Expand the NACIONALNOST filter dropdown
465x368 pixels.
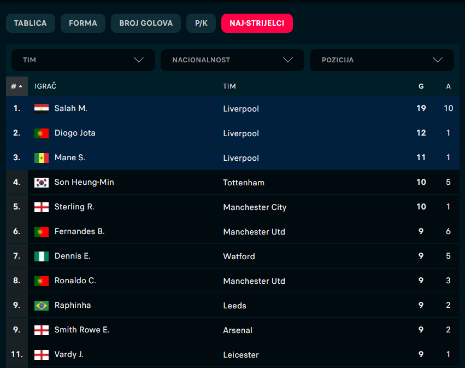(x=233, y=60)
